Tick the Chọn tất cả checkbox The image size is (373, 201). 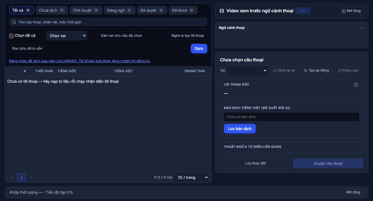pos(11,36)
